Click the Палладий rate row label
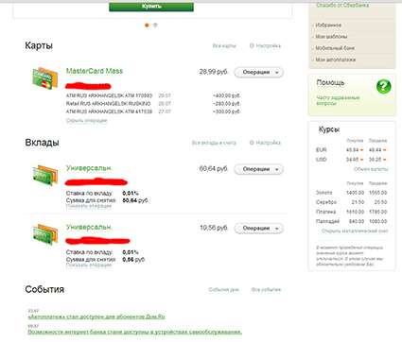The width and height of the screenshot is (402, 342). (x=327, y=221)
